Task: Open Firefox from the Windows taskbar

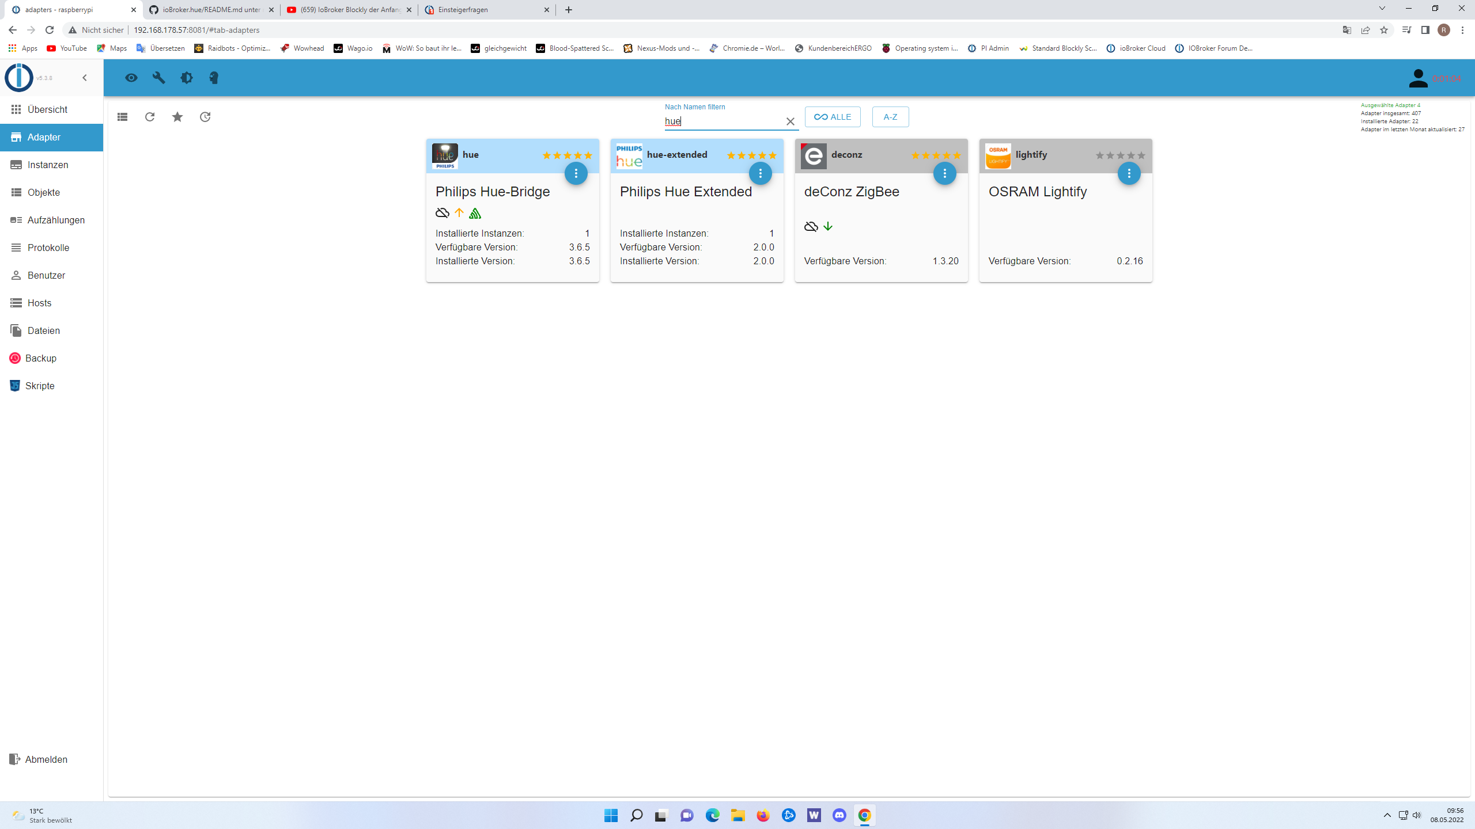Action: point(763,815)
